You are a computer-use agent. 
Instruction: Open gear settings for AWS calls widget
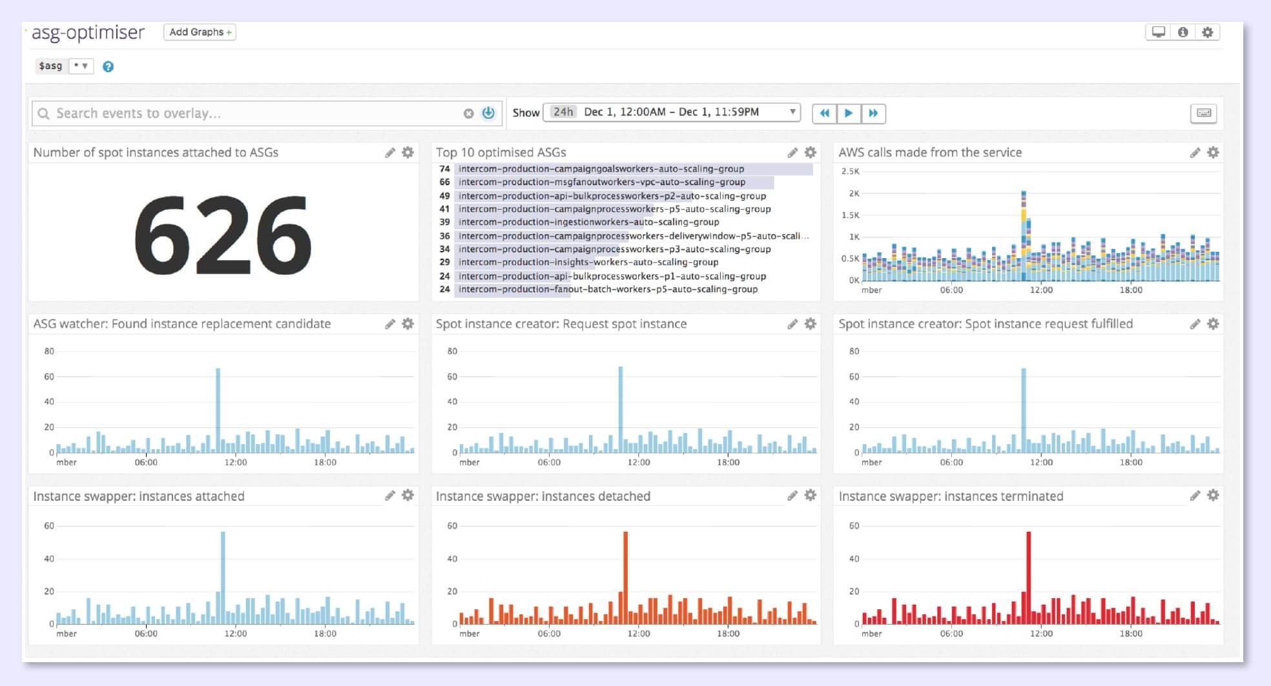1213,152
